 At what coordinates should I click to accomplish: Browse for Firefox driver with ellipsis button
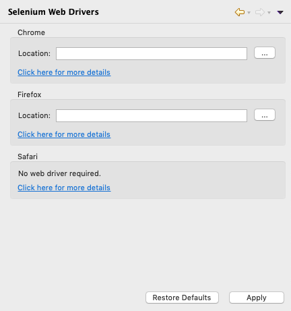pos(265,115)
